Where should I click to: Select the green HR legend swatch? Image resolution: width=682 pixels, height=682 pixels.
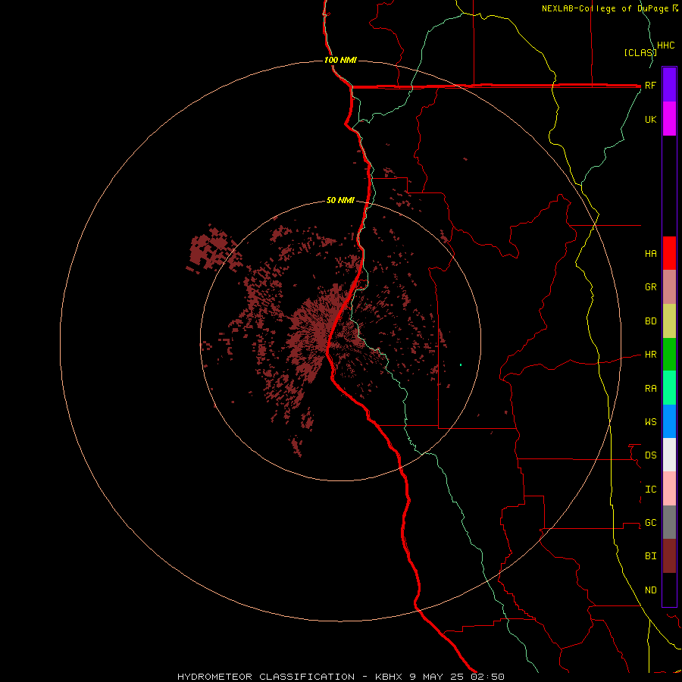669,355
